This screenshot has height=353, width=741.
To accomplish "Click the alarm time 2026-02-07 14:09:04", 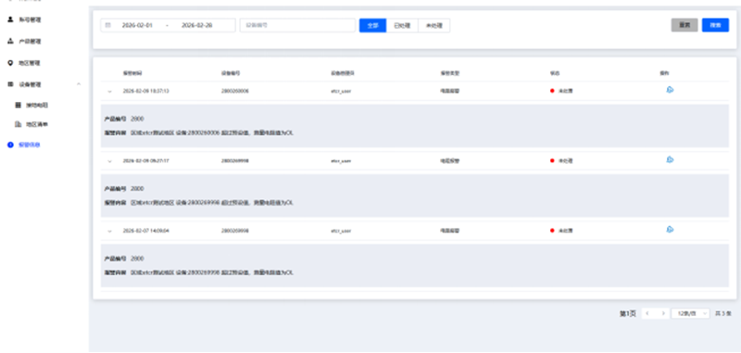I will click(x=146, y=231).
